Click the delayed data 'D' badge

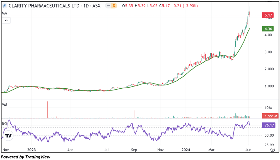tap(114, 6)
